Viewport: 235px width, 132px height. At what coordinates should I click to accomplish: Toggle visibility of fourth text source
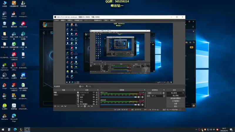click(94, 99)
